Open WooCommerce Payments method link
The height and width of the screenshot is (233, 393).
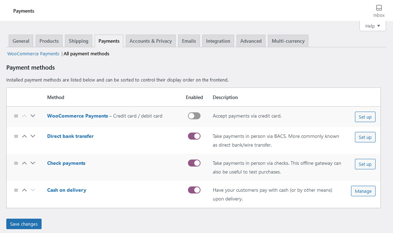coord(78,116)
